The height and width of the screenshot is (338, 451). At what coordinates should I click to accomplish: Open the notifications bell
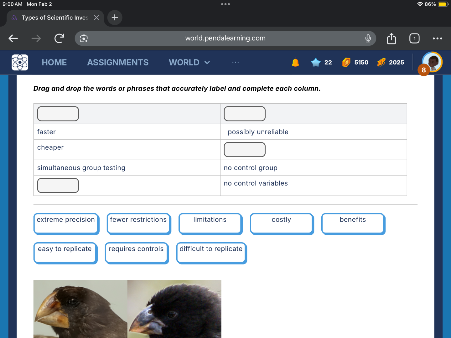coord(295,62)
